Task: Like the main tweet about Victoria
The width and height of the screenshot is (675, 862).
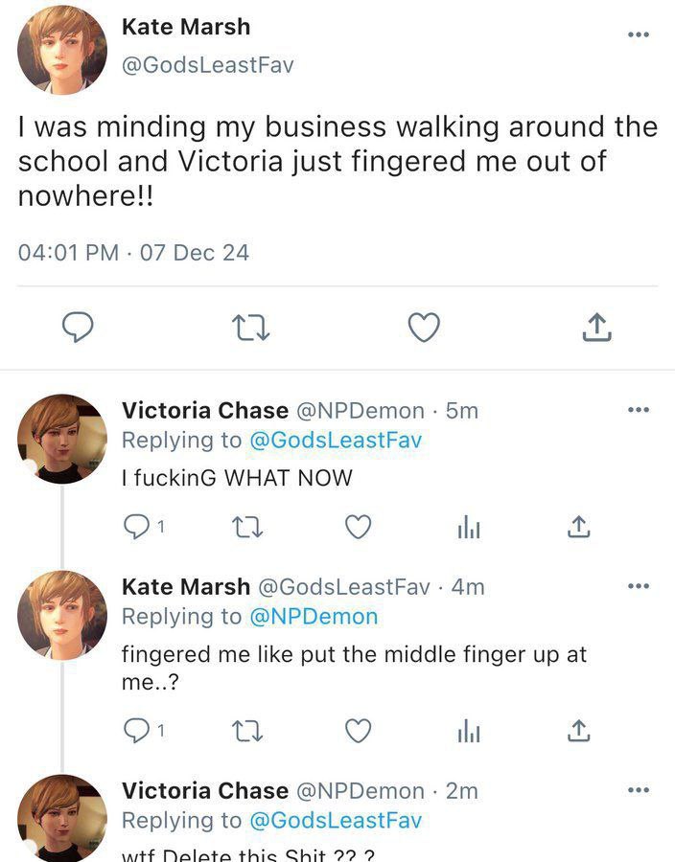Action: (x=424, y=328)
